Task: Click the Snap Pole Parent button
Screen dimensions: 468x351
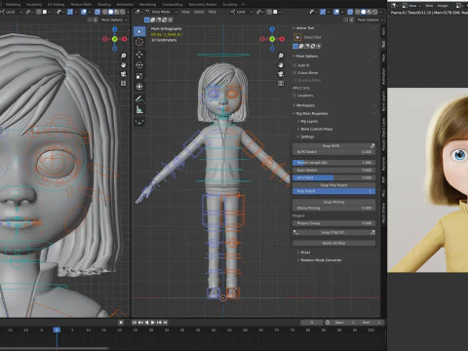Action: pos(334,185)
